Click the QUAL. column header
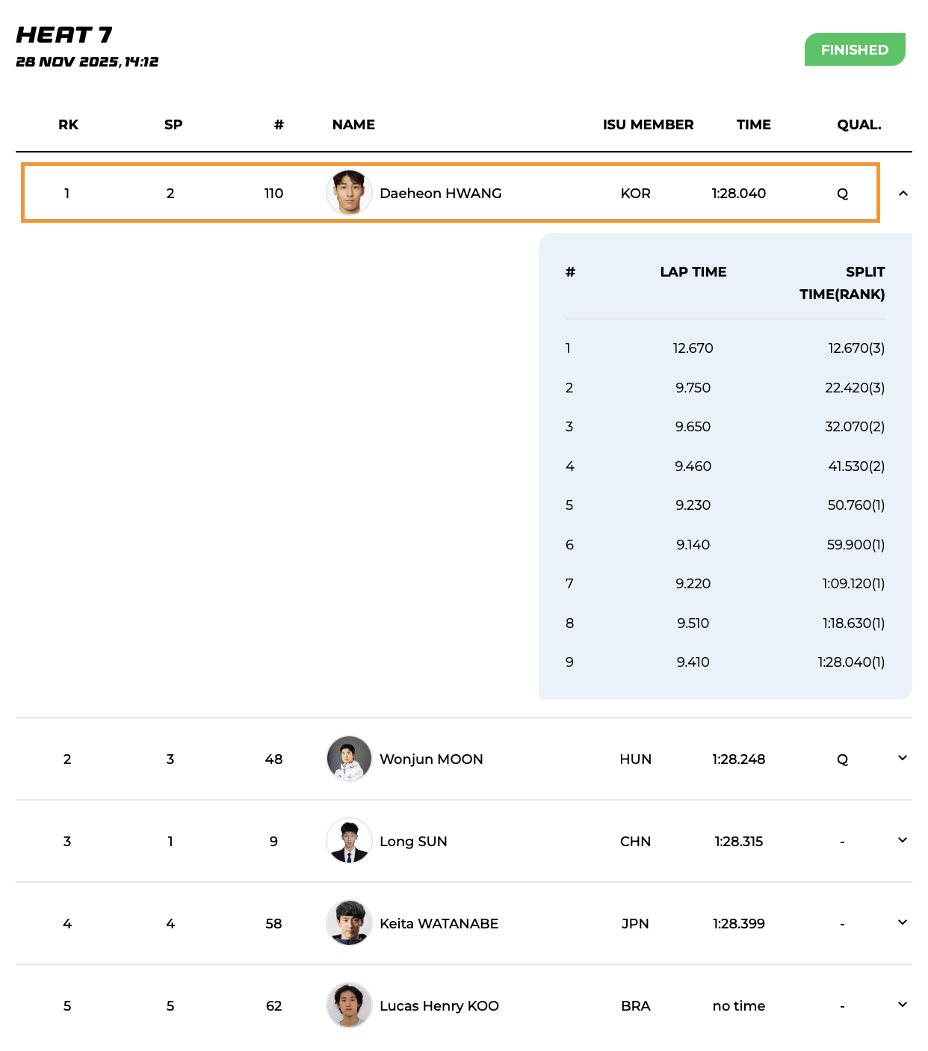 pos(859,125)
